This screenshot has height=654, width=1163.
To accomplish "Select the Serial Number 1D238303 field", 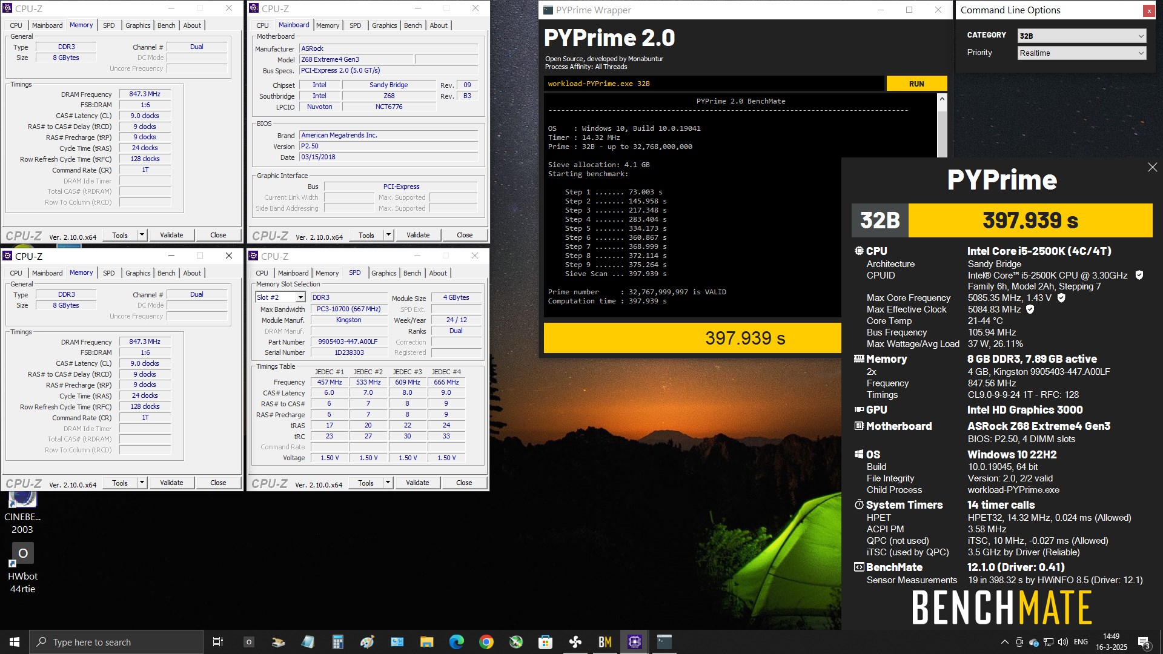I will 348,352.
